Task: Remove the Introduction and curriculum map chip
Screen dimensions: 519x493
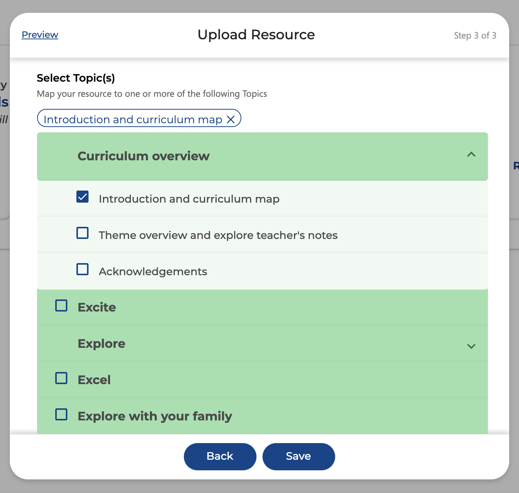Action: click(x=231, y=119)
